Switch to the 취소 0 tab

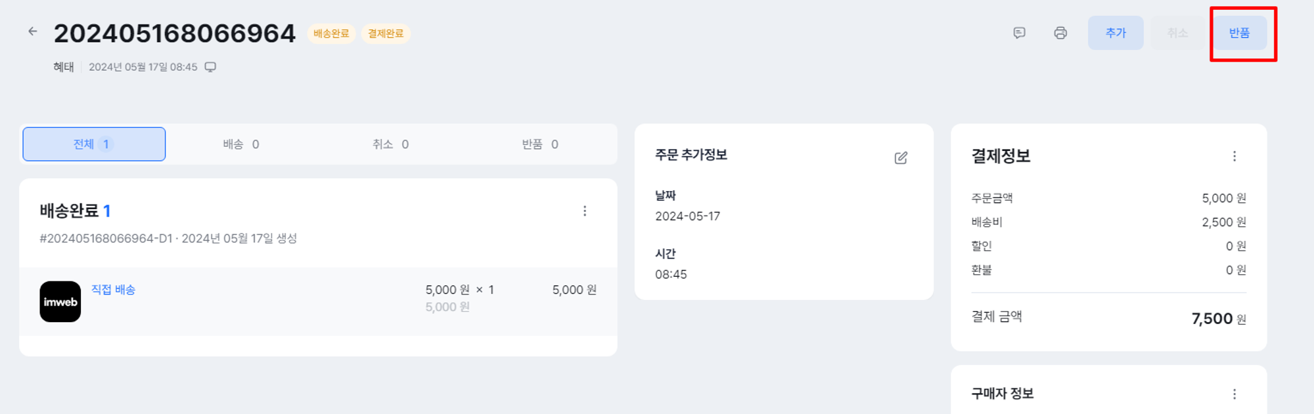tap(390, 144)
